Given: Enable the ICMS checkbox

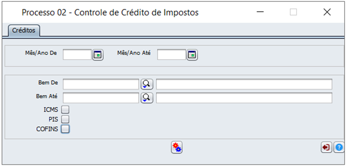Looking at the screenshot, I should pyautogui.click(x=65, y=109).
